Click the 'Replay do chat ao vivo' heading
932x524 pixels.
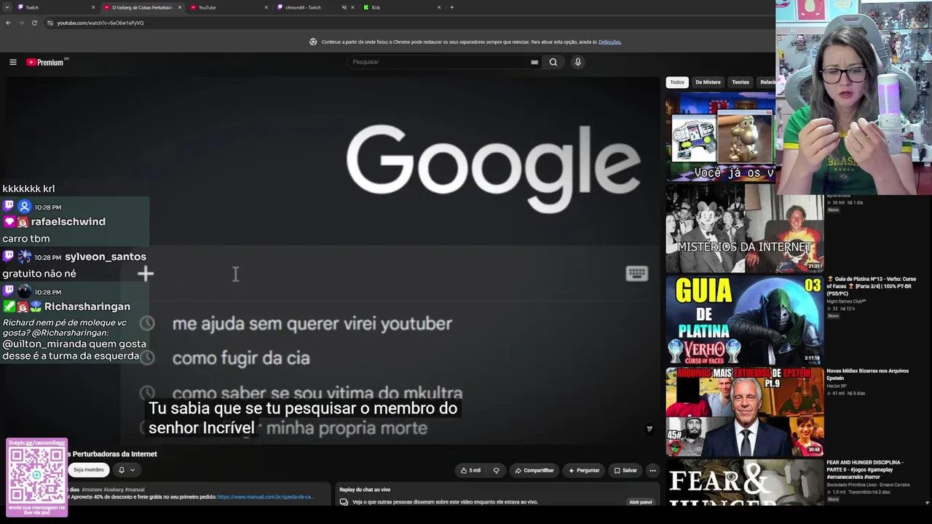pos(365,490)
